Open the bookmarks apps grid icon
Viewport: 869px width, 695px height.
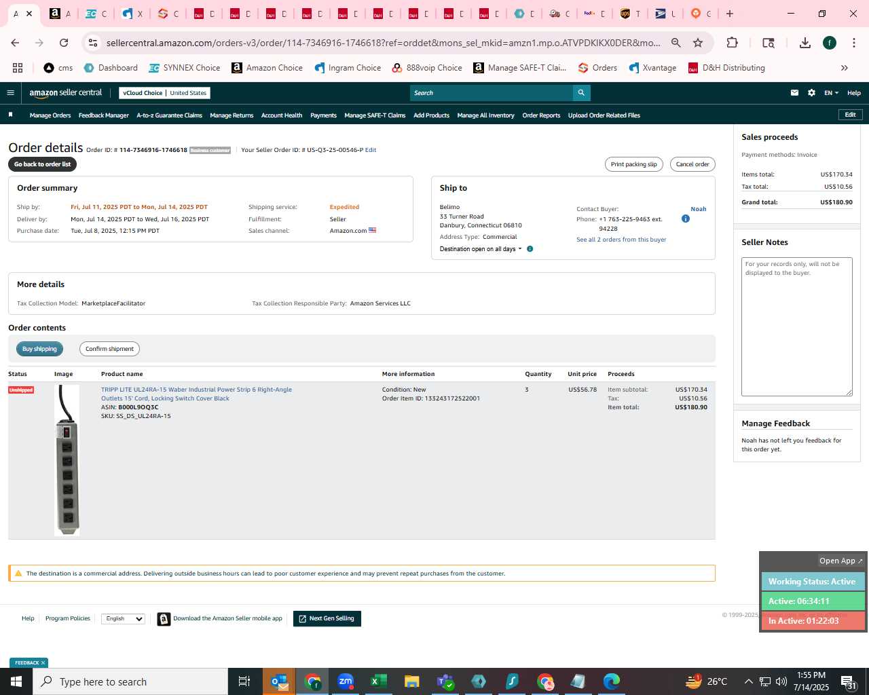tap(18, 68)
